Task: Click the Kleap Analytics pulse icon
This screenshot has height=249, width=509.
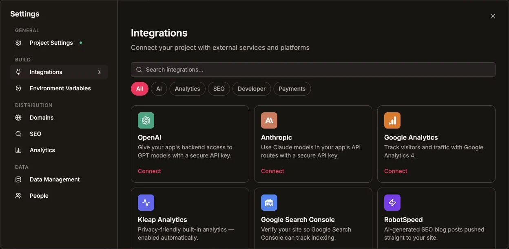Action: point(146,203)
